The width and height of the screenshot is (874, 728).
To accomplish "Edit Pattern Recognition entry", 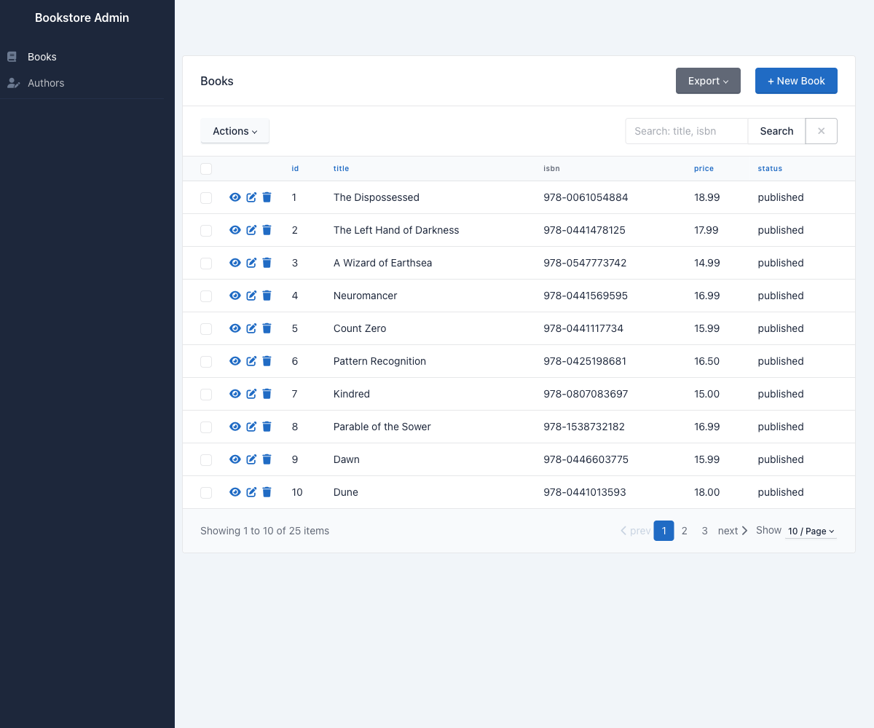I will 251,361.
